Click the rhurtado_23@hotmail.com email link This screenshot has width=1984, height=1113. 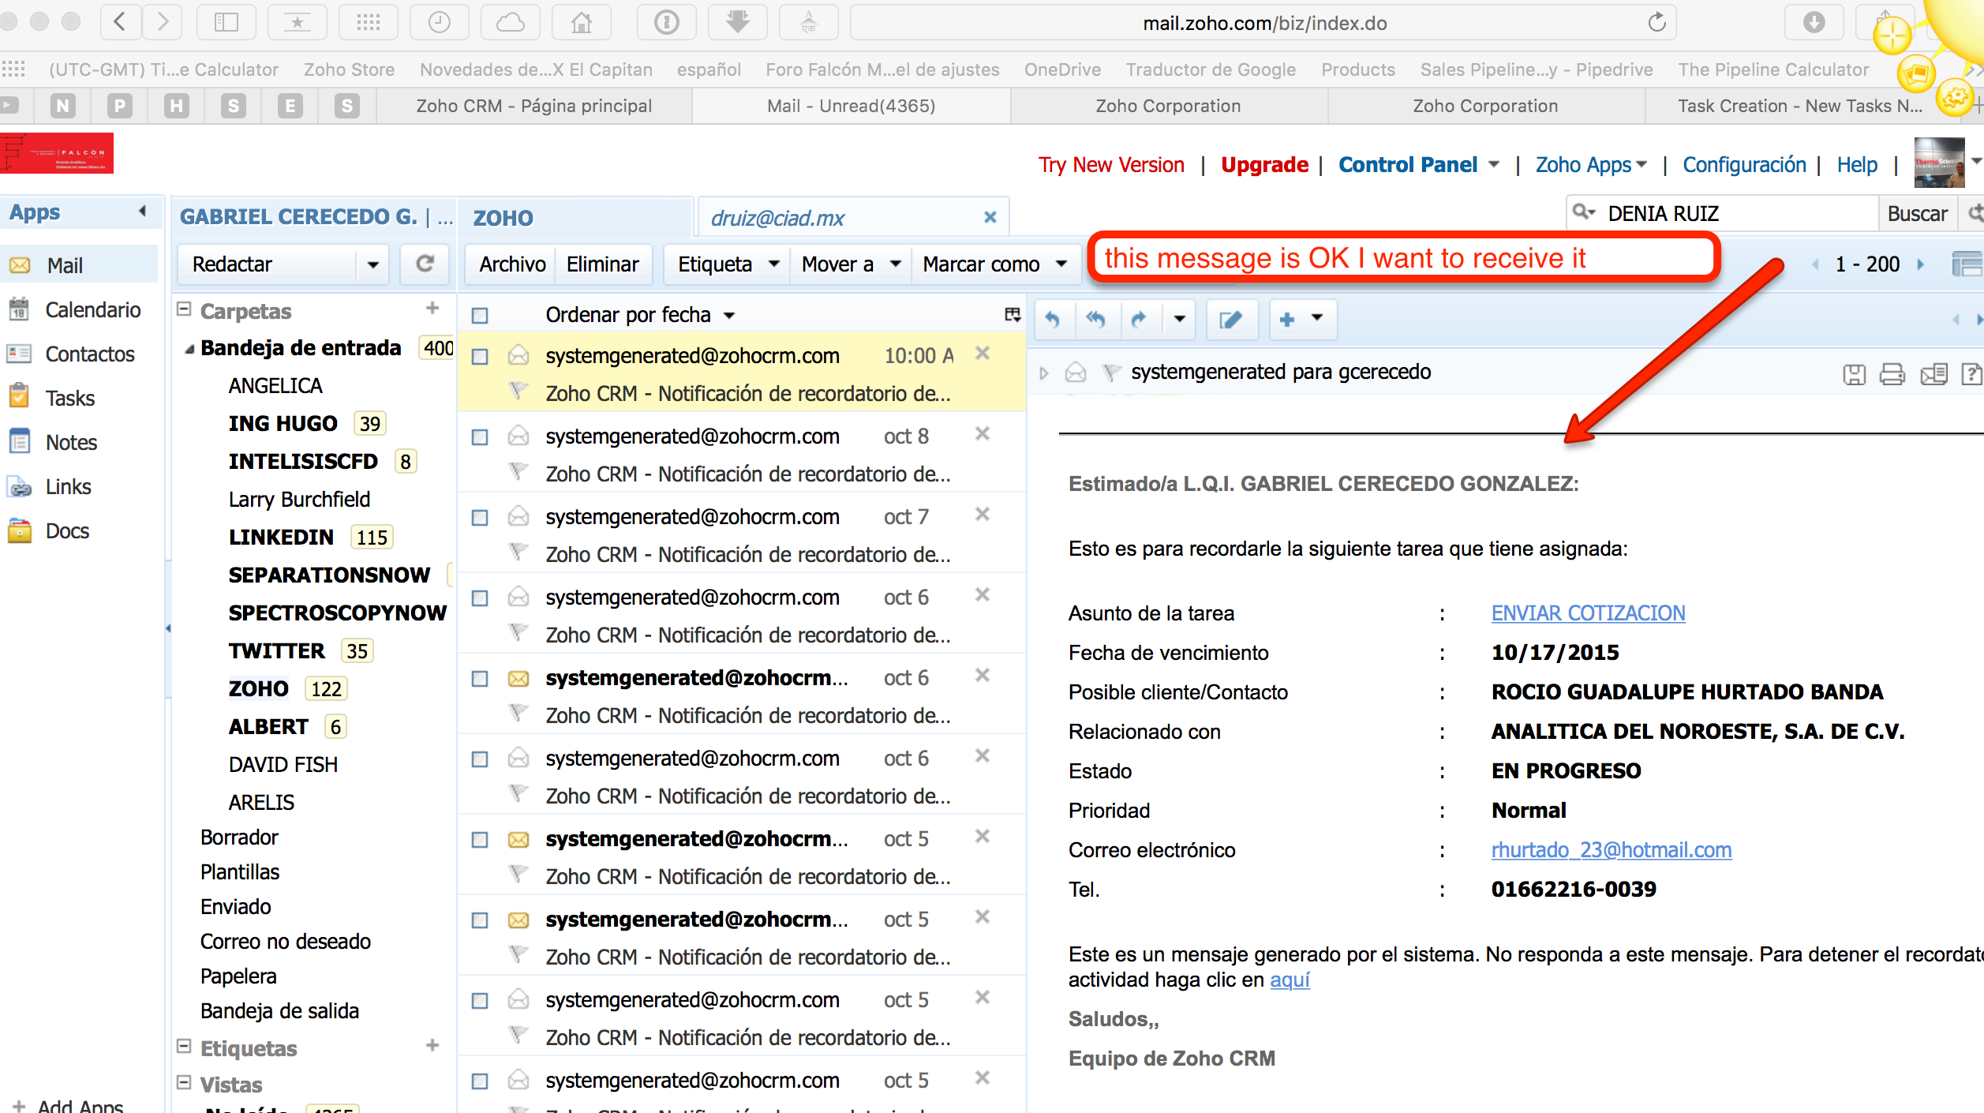[1611, 849]
